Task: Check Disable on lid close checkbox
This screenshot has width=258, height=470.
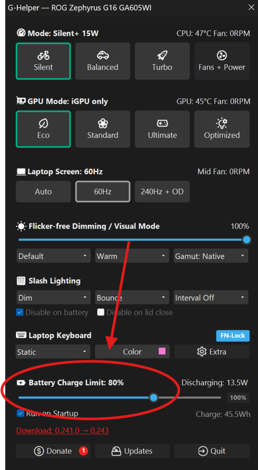Action: [101, 313]
